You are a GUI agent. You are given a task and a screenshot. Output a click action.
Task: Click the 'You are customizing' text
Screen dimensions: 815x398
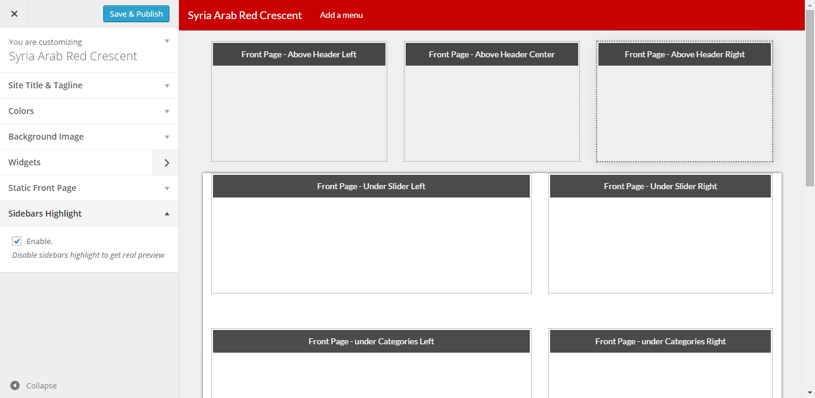(45, 42)
